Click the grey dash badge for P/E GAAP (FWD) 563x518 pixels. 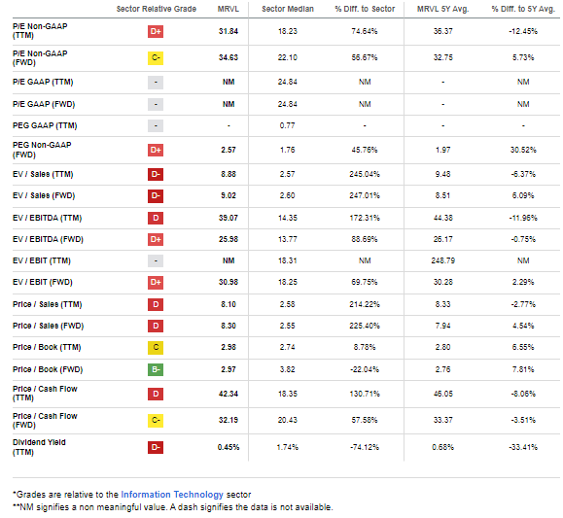point(156,104)
